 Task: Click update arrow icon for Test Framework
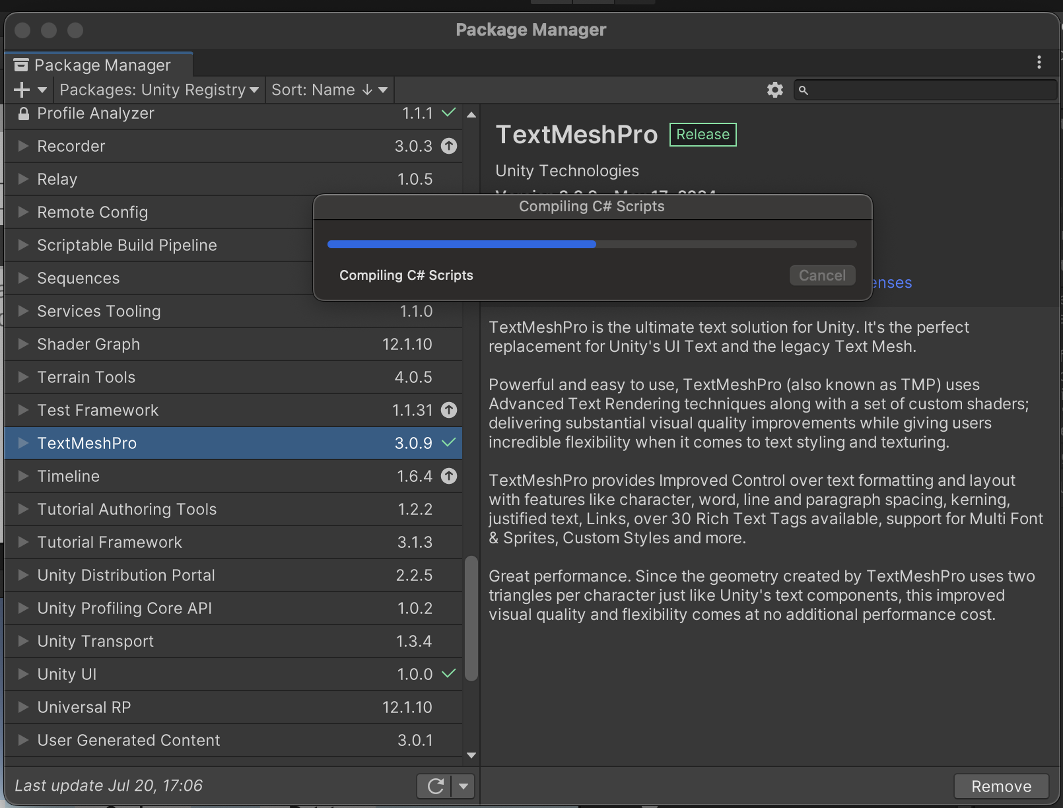coord(449,410)
